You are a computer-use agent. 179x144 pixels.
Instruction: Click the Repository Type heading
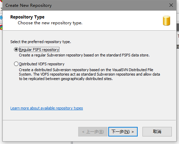tap(27, 17)
